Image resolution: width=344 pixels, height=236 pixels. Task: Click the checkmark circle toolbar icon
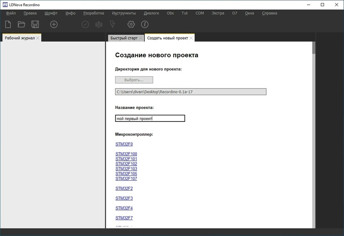pyautogui.click(x=85, y=24)
